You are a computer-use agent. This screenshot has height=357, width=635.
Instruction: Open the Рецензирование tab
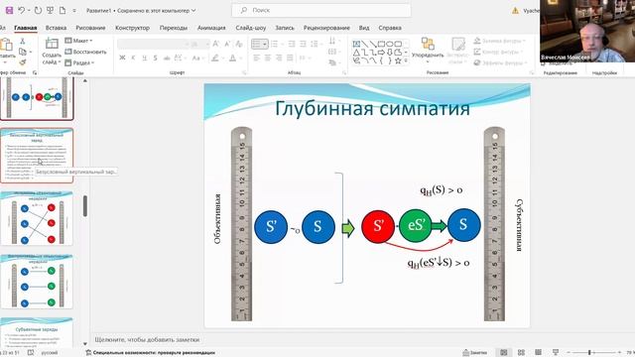coord(326,28)
